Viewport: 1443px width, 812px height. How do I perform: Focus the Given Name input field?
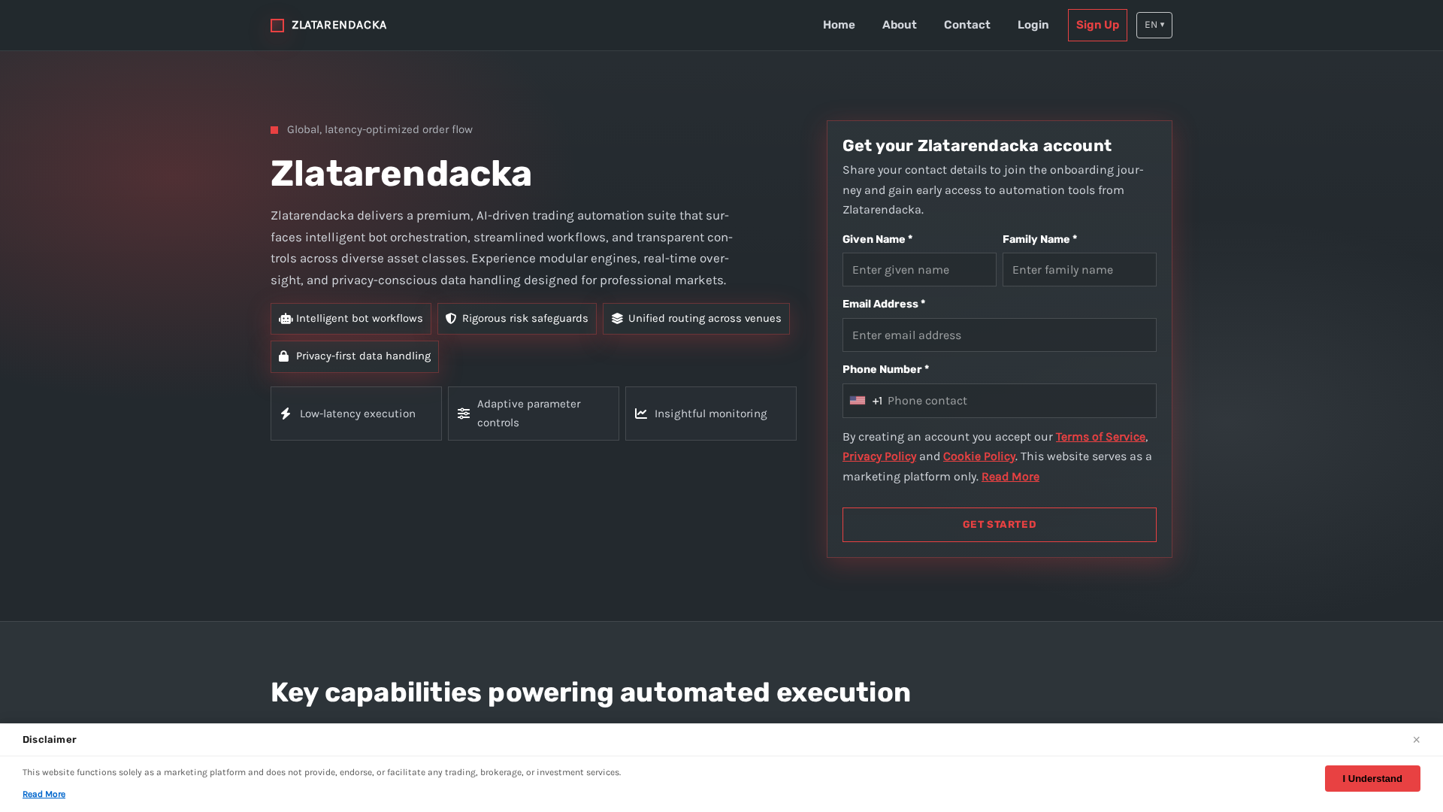(x=919, y=270)
